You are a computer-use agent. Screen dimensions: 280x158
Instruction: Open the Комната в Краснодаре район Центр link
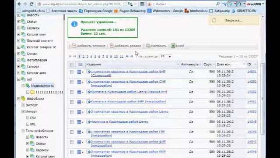tap(129, 92)
